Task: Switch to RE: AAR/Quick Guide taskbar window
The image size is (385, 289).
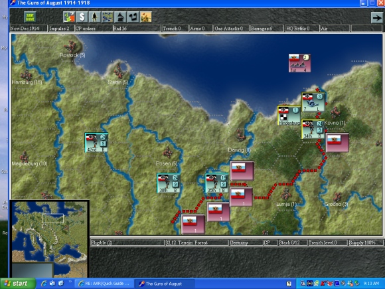Action: 104,284
